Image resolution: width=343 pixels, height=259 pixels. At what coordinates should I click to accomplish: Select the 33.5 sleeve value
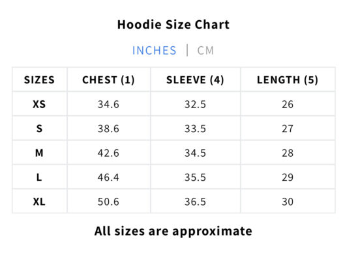pos(195,129)
